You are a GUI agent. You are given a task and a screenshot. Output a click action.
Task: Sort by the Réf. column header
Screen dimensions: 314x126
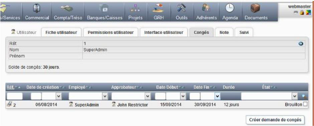coord(10,87)
